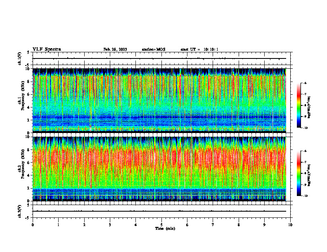Click time axis tick label "3"
The height and width of the screenshot is (252, 327).
110,225
